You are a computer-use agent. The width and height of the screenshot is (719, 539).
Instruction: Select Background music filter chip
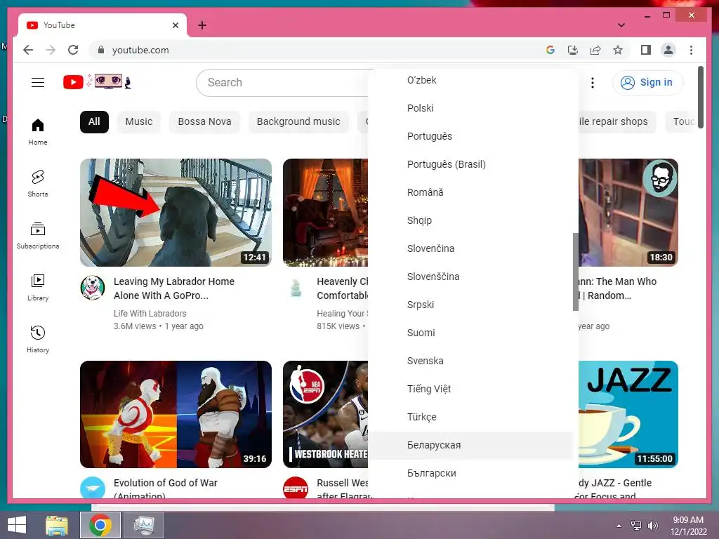click(298, 122)
